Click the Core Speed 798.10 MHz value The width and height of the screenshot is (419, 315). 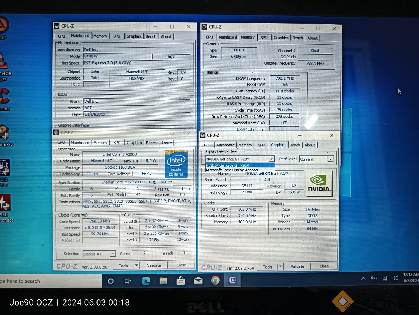(x=100, y=221)
